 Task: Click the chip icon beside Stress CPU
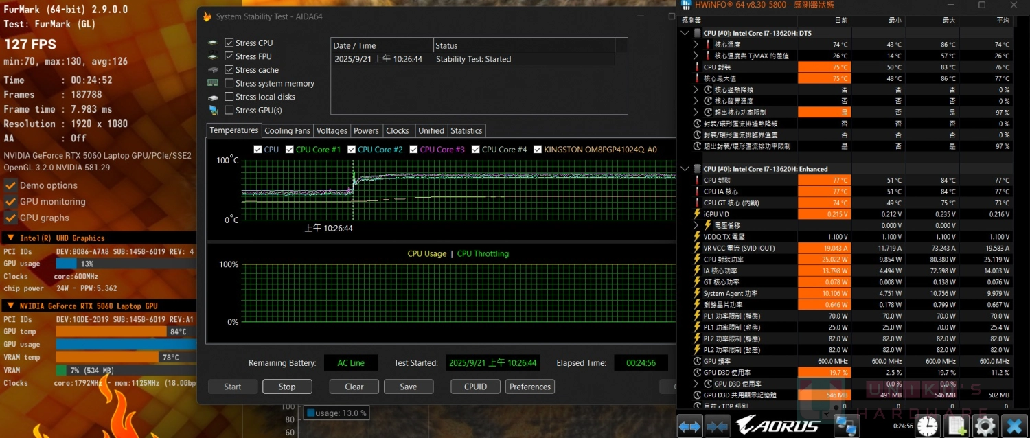pos(213,43)
